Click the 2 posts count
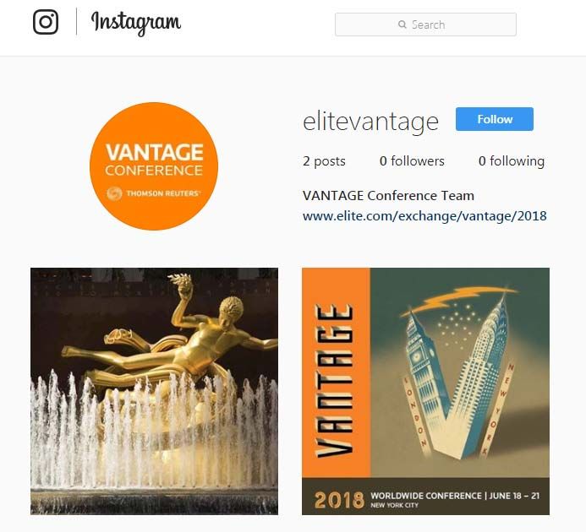 (x=324, y=161)
